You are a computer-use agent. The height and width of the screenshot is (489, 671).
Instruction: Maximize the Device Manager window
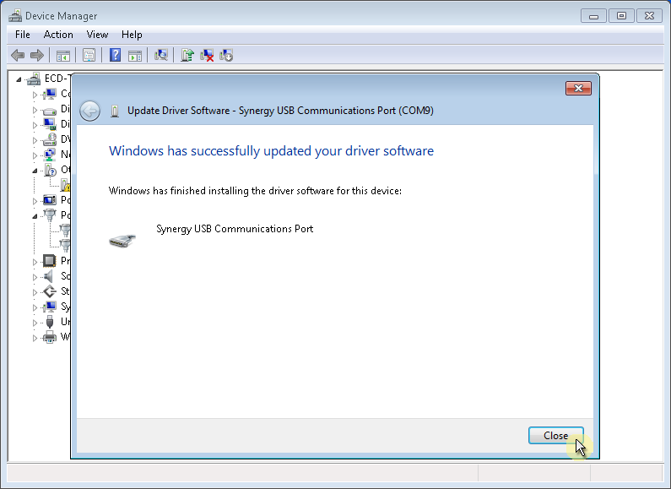tap(621, 16)
